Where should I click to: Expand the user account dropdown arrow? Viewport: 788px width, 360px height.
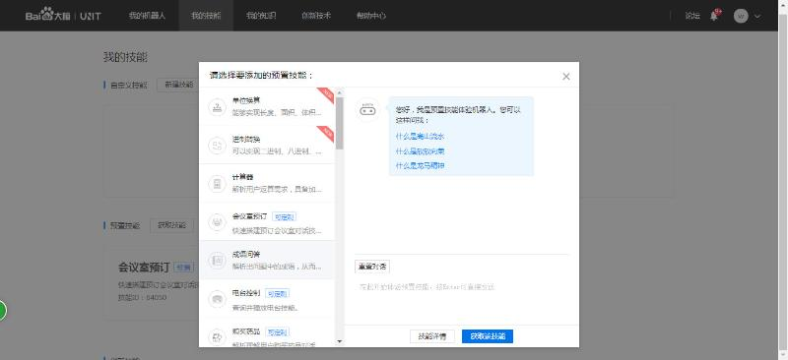coord(756,16)
